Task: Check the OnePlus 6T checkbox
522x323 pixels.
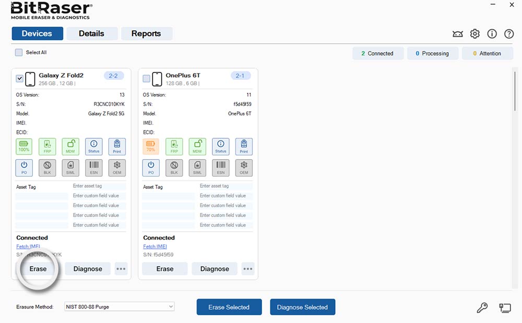Action: coord(146,78)
